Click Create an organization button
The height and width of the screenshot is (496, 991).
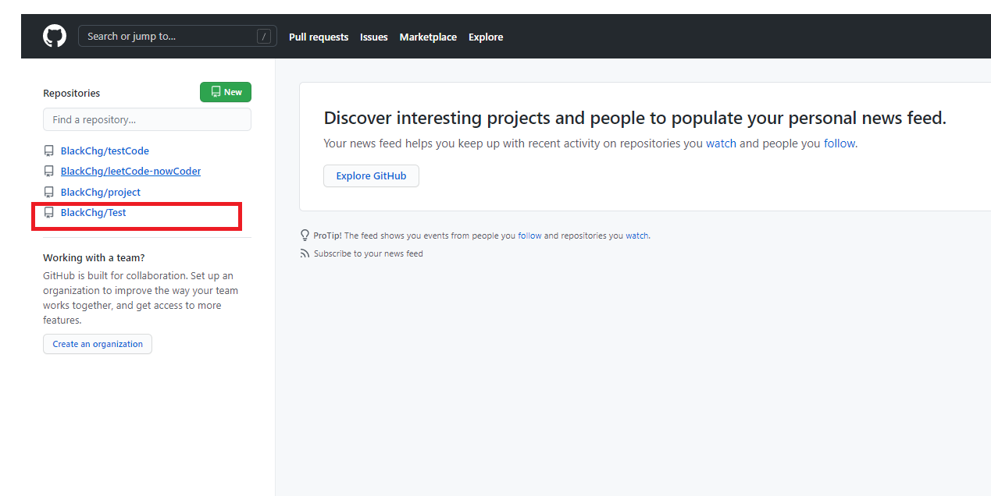(98, 344)
